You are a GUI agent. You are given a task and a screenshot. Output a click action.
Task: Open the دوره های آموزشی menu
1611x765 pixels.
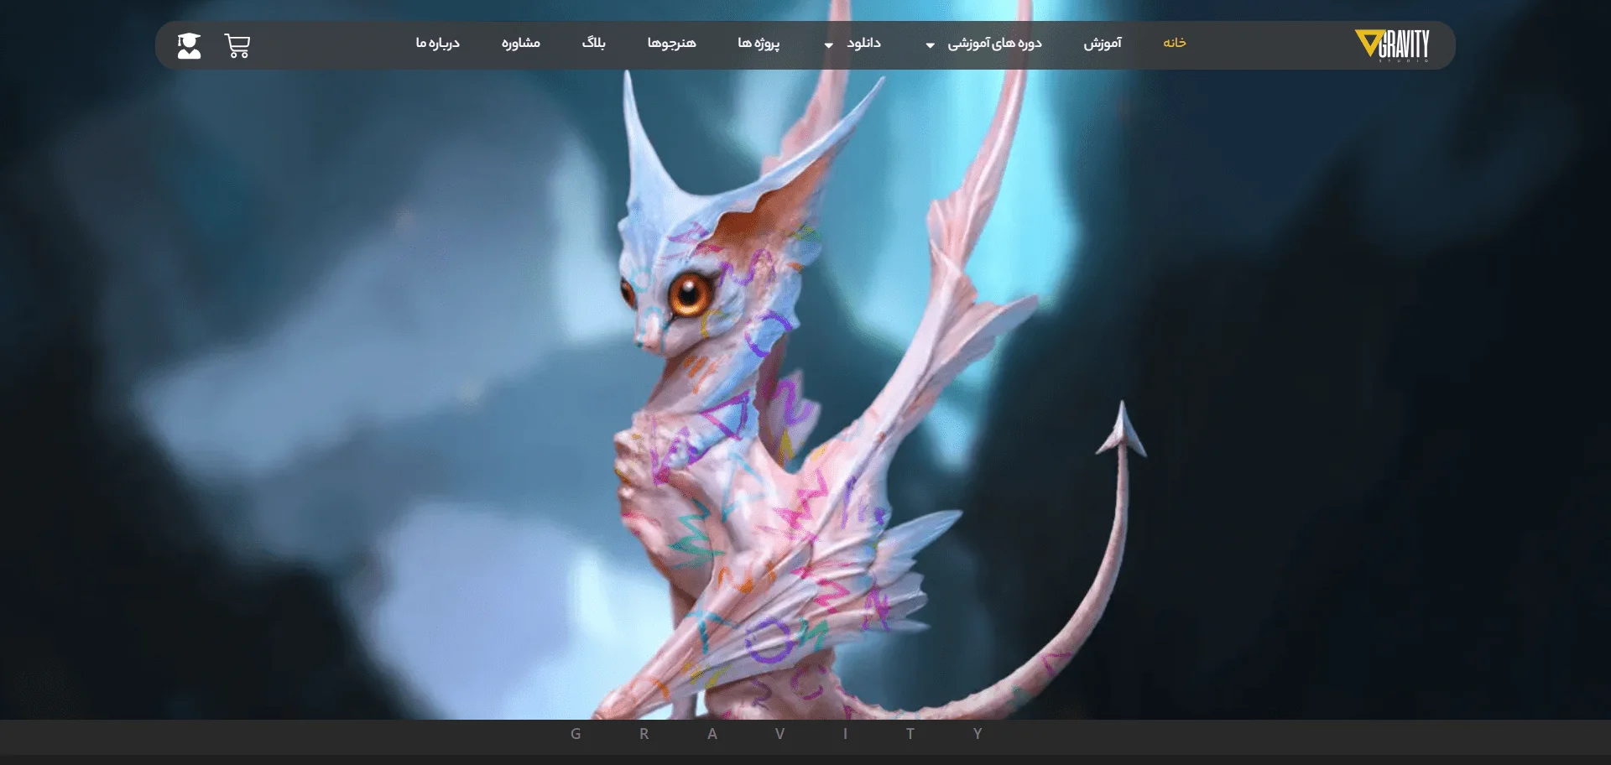(994, 43)
